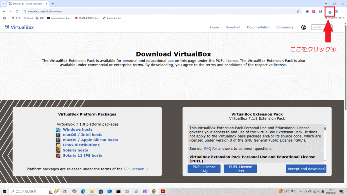Open the マップ bookmark
The image size is (347, 195).
pyautogui.click(x=16, y=18)
